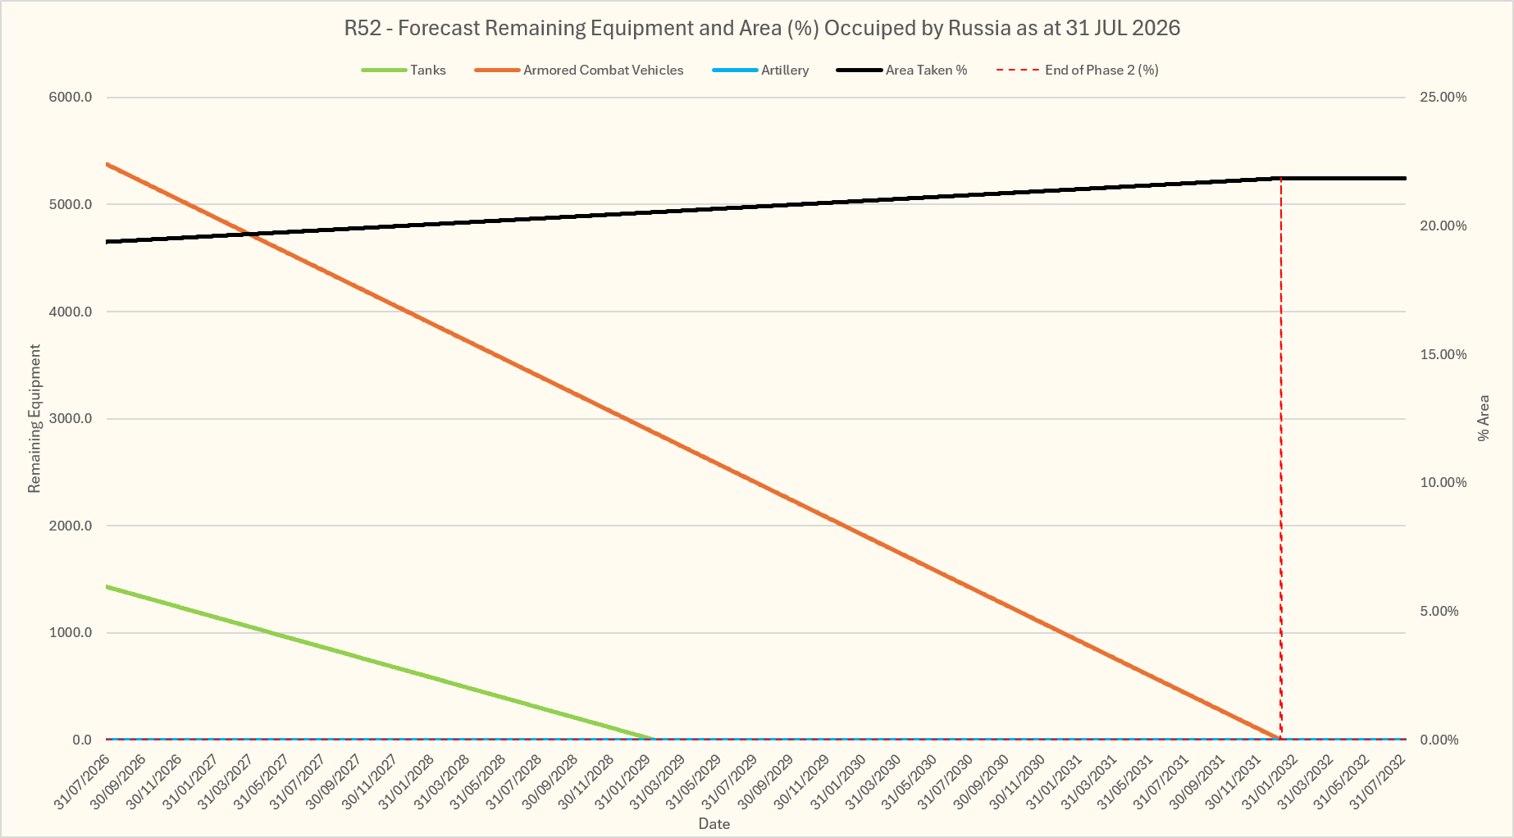Click the chart title text
1514x838 pixels.
point(762,28)
